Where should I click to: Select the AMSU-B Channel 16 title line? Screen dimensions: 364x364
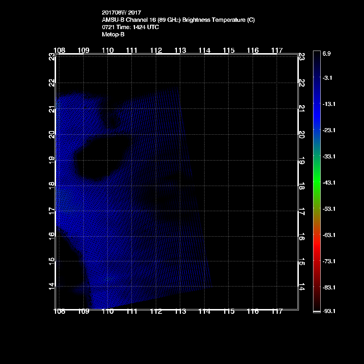(x=178, y=20)
